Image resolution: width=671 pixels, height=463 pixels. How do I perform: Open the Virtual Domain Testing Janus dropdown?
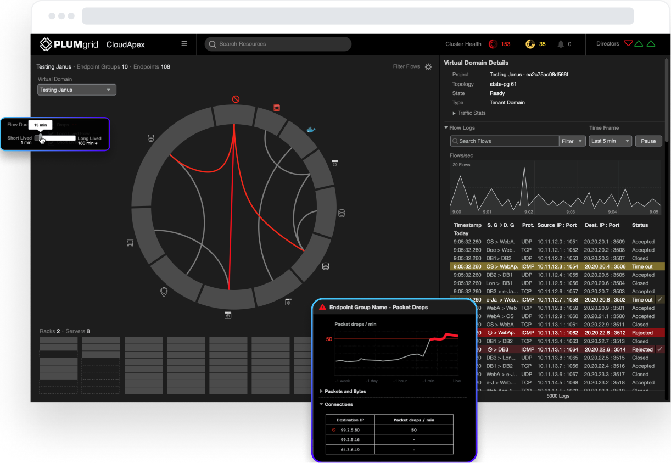[x=77, y=90]
